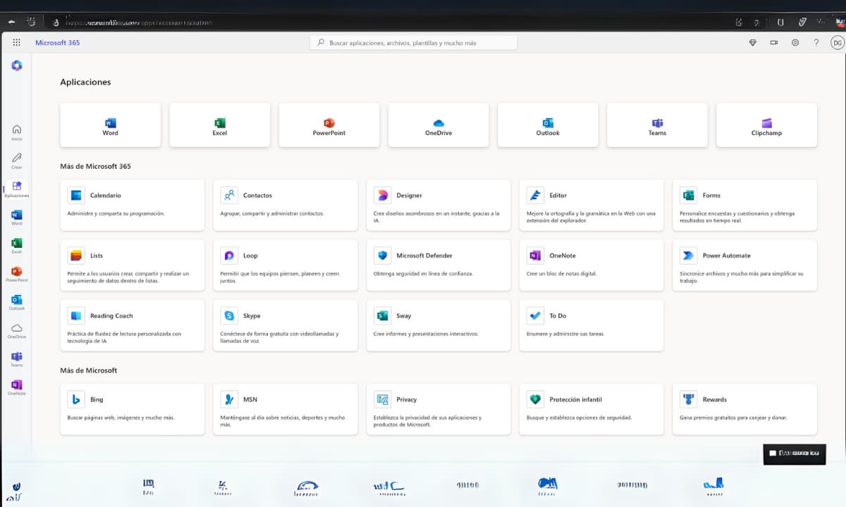Launch the Teams tile under Aplicaciones
The width and height of the screenshot is (846, 507).
click(657, 125)
